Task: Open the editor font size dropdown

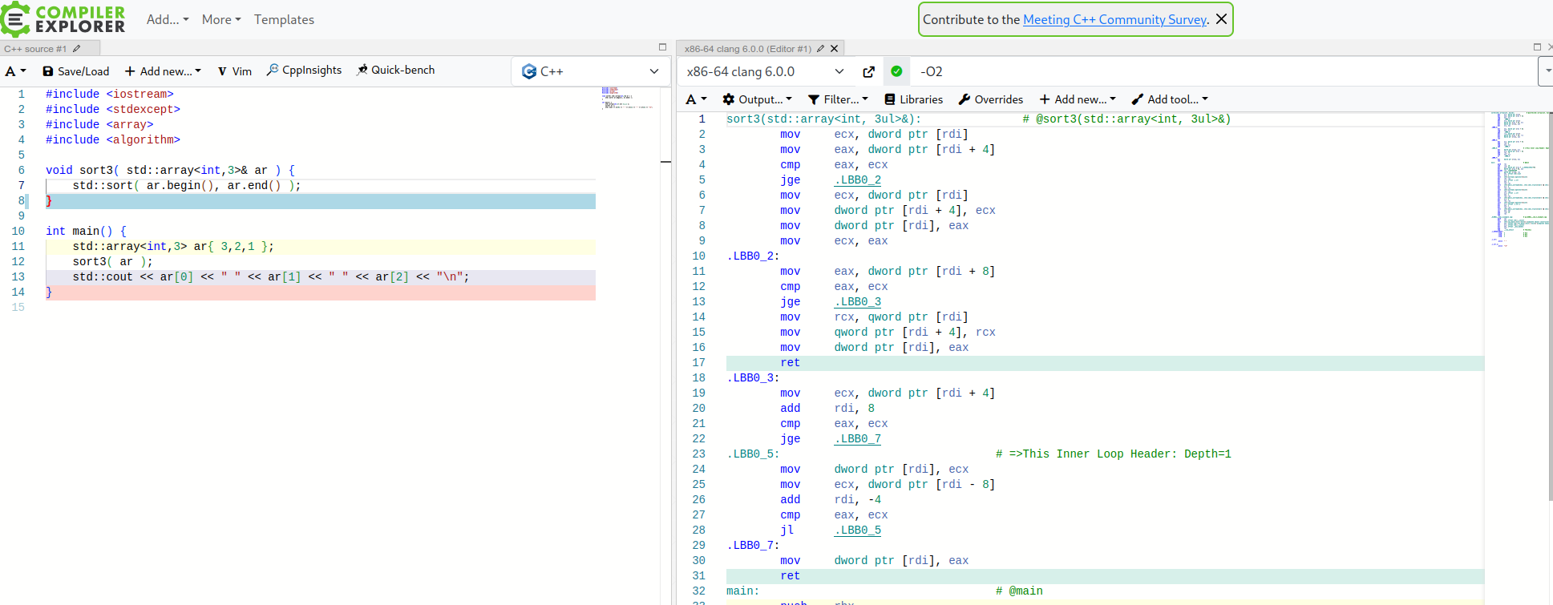Action: 16,71
